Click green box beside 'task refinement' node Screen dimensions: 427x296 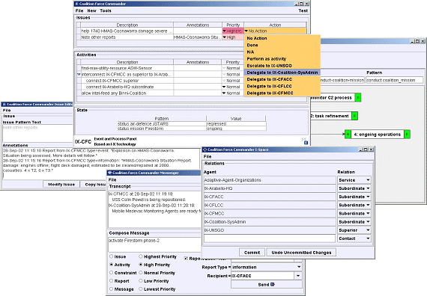click(x=354, y=116)
